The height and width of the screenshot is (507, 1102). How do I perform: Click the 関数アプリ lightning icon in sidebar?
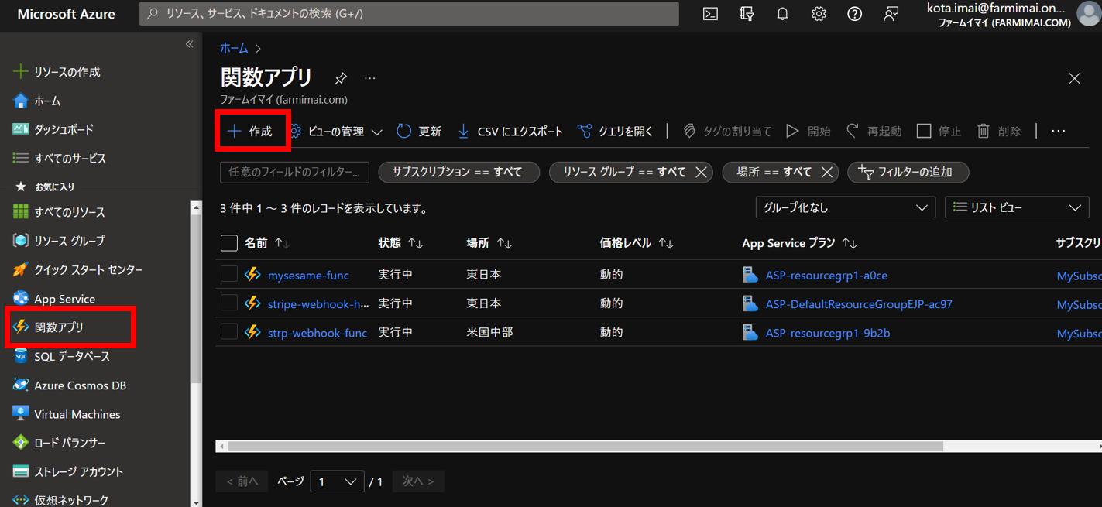point(21,327)
